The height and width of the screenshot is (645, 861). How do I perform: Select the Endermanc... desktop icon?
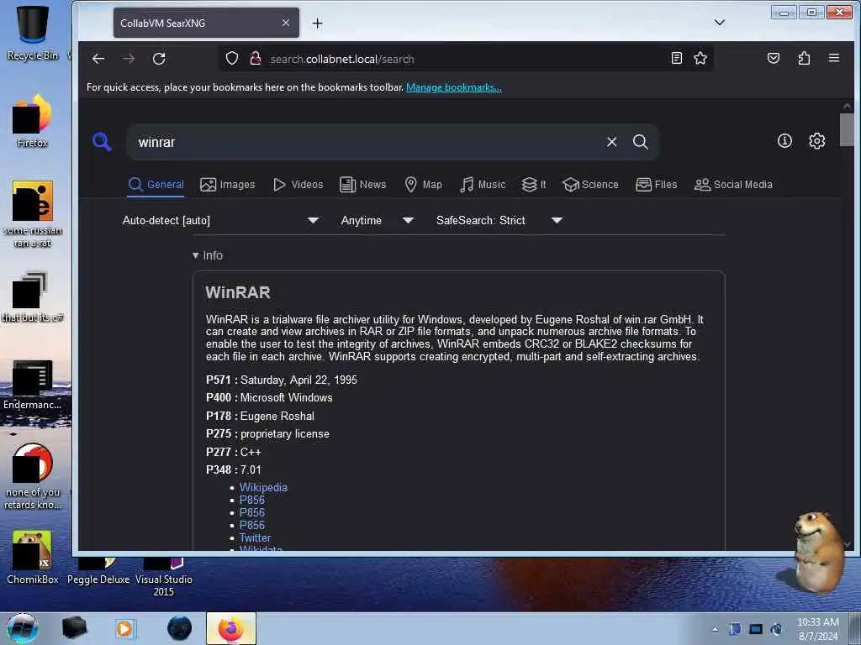33,385
